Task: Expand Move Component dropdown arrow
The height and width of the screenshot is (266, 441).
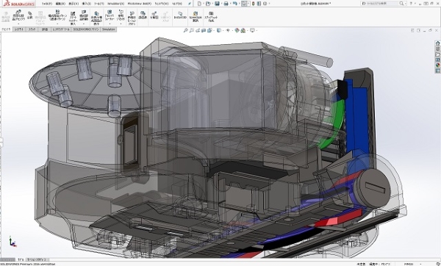Action: click(x=84, y=24)
